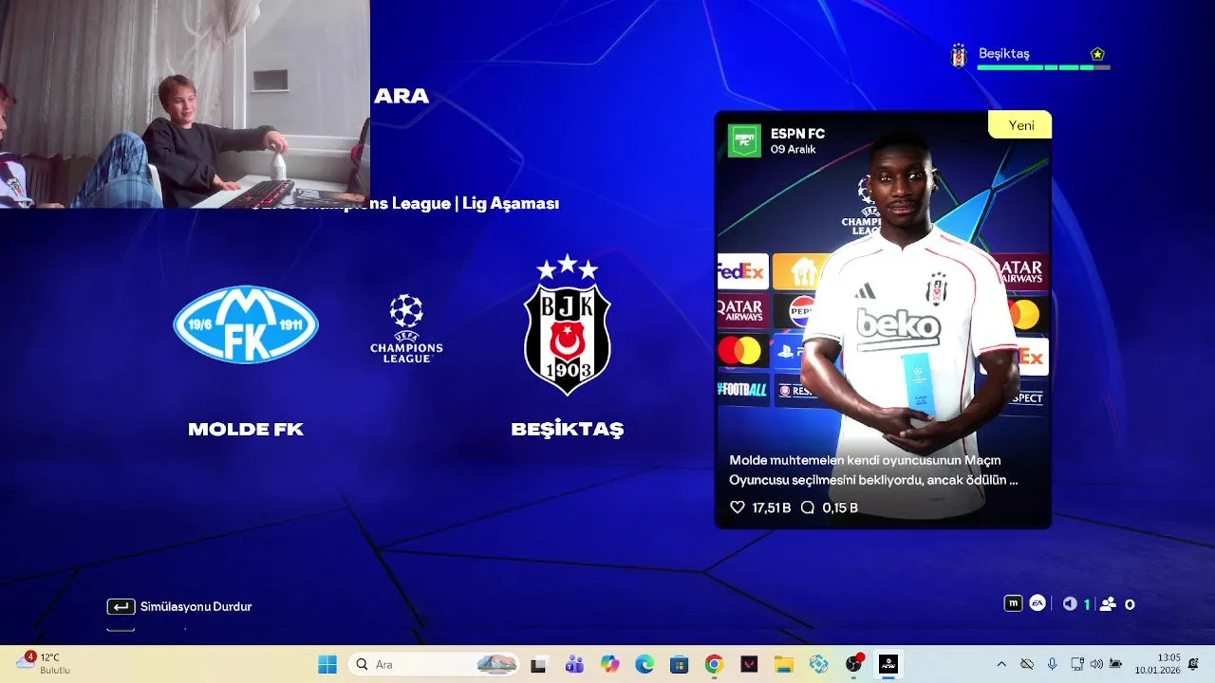Switch to OBS Studio on the taskbar
Image resolution: width=1215 pixels, height=683 pixels.
pos(854,664)
